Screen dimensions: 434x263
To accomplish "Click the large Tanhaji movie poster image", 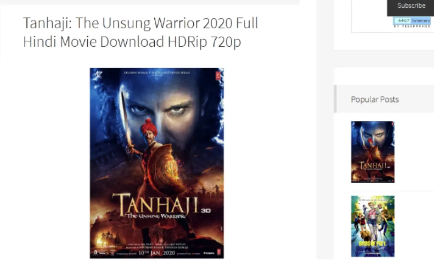I will (x=157, y=163).
